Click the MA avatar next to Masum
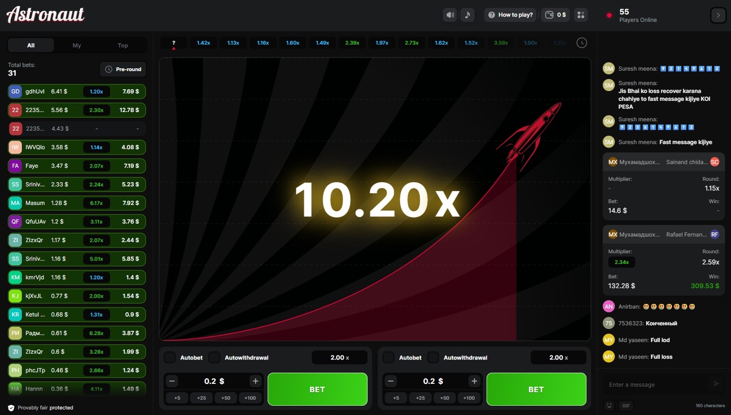731x415 pixels. [x=16, y=203]
